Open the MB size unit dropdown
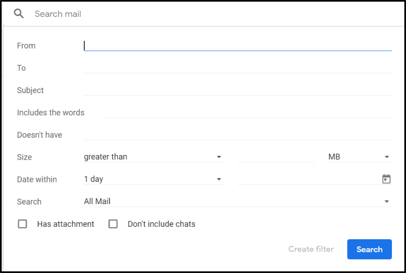Screen dimensions: 406x273 359,157
